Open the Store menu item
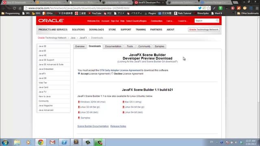 coord(112,30)
